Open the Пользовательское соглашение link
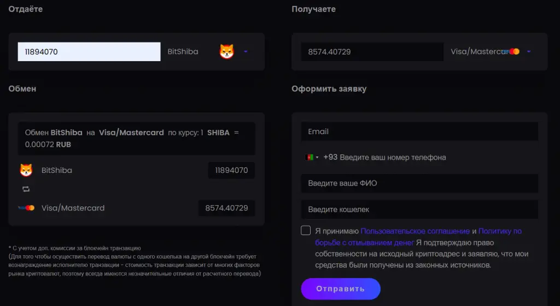 point(415,231)
